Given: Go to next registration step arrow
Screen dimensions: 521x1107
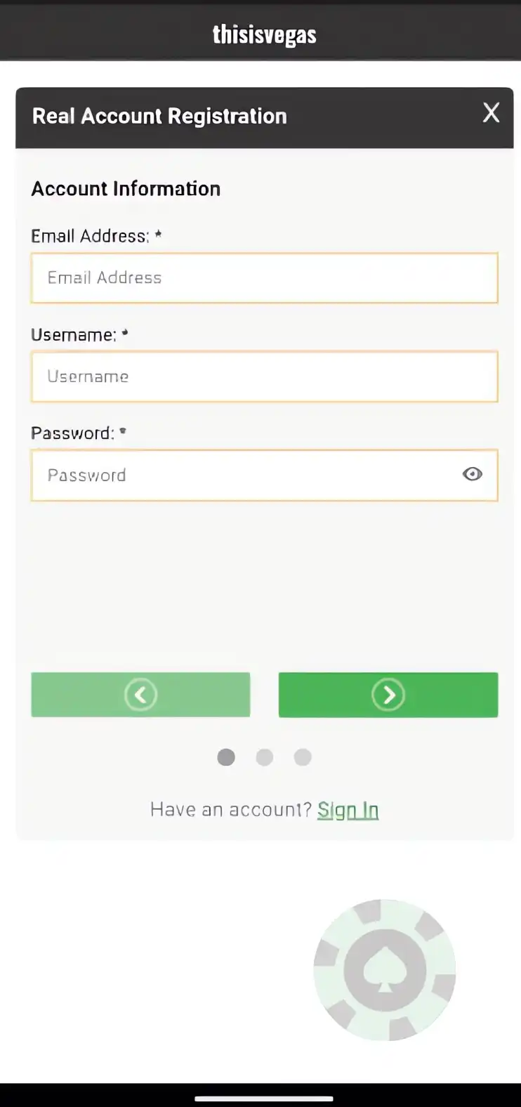Looking at the screenshot, I should [388, 695].
